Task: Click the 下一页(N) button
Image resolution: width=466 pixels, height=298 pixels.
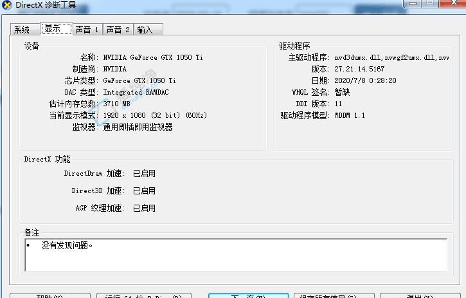Action: 249,295
